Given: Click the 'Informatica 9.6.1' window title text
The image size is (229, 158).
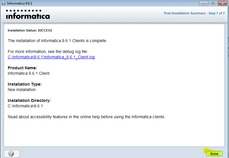Looking at the screenshot, I should [x=20, y=3].
